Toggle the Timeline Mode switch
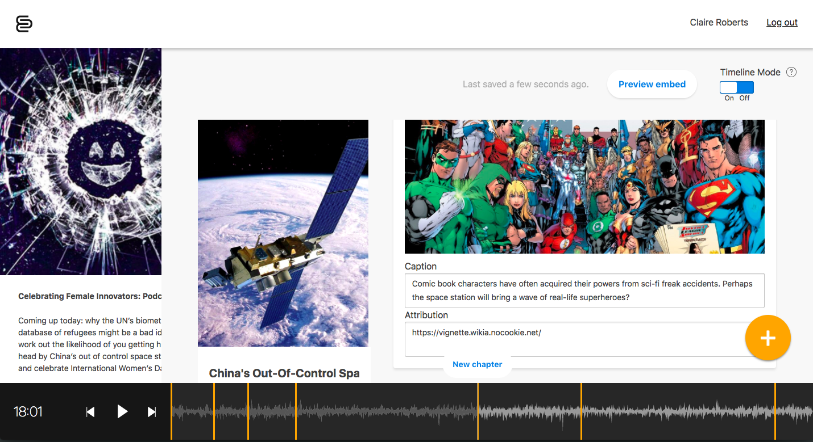Screen dimensions: 813x442 pyautogui.click(x=736, y=87)
